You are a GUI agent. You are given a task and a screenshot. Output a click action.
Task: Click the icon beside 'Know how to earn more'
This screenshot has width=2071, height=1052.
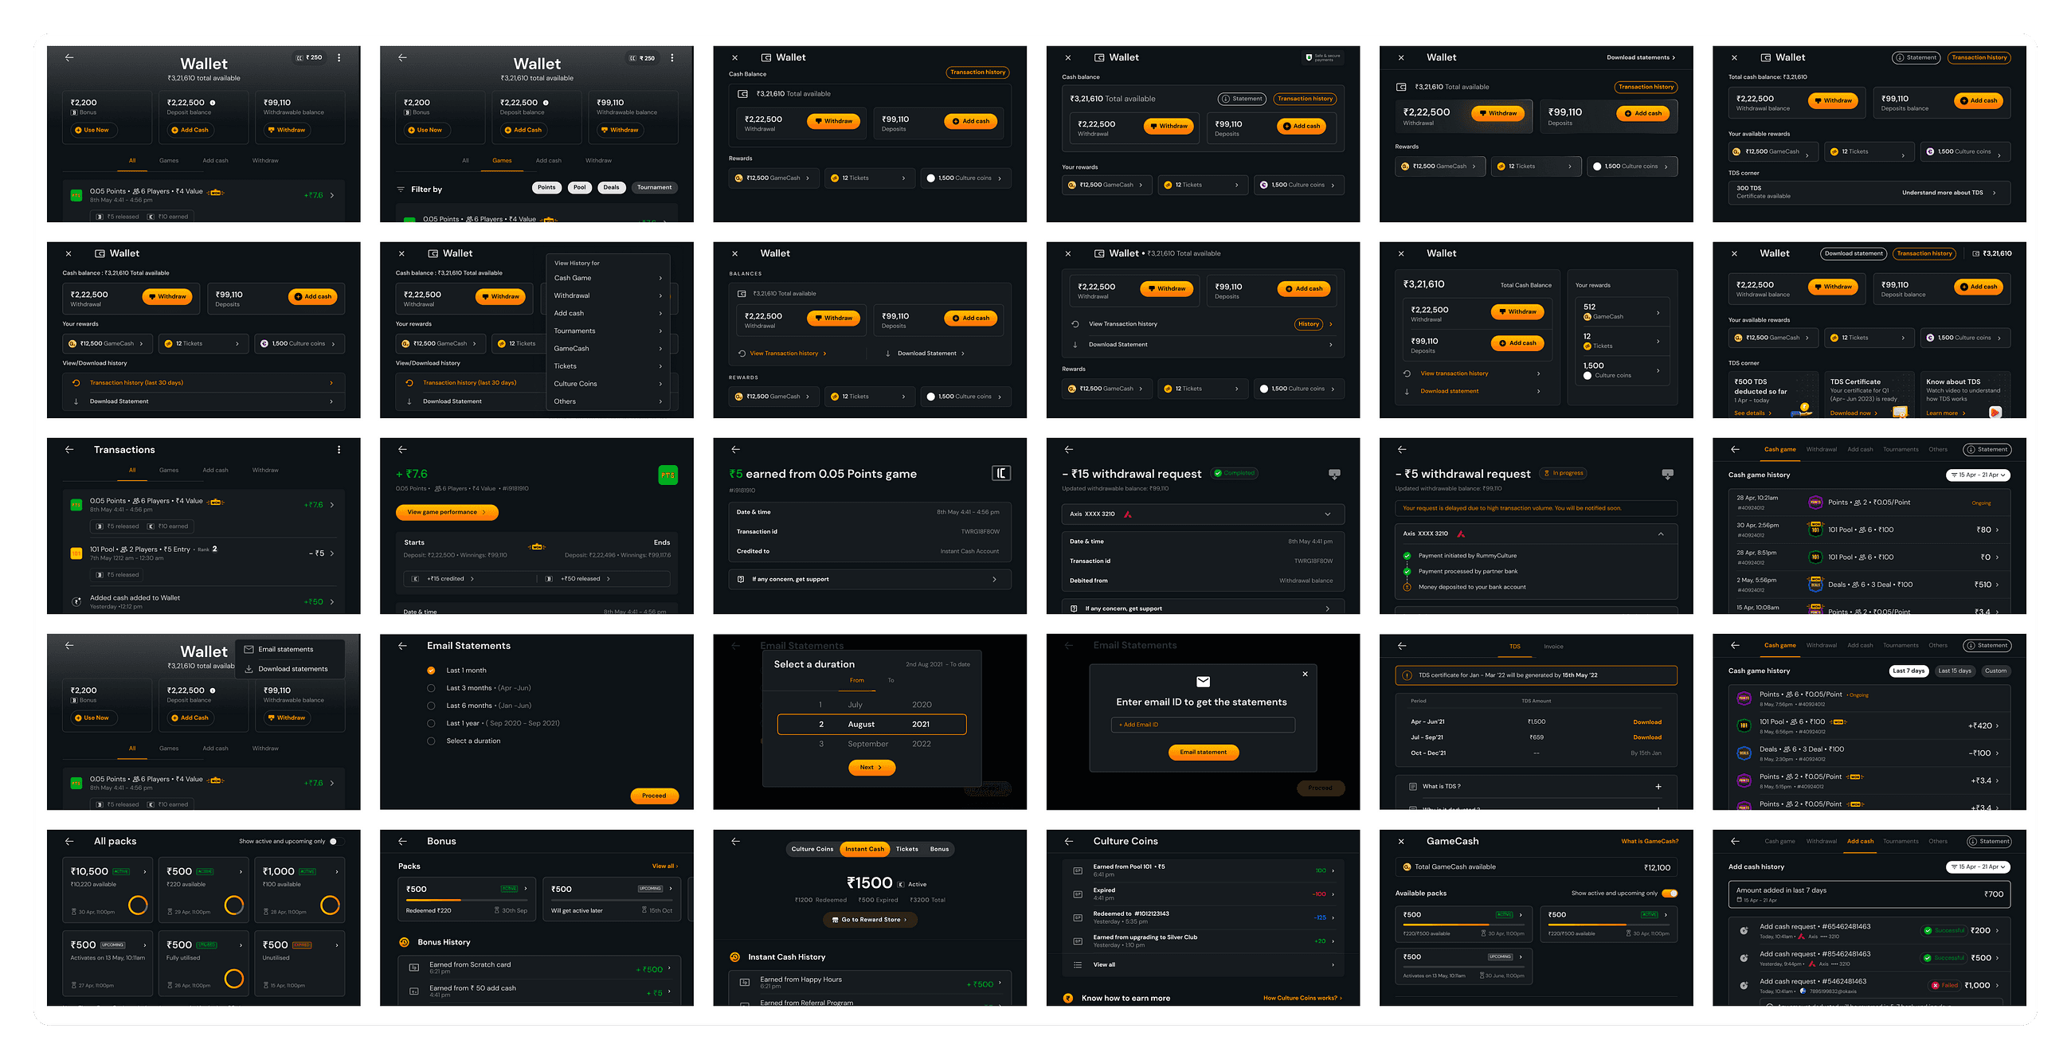click(x=1067, y=998)
